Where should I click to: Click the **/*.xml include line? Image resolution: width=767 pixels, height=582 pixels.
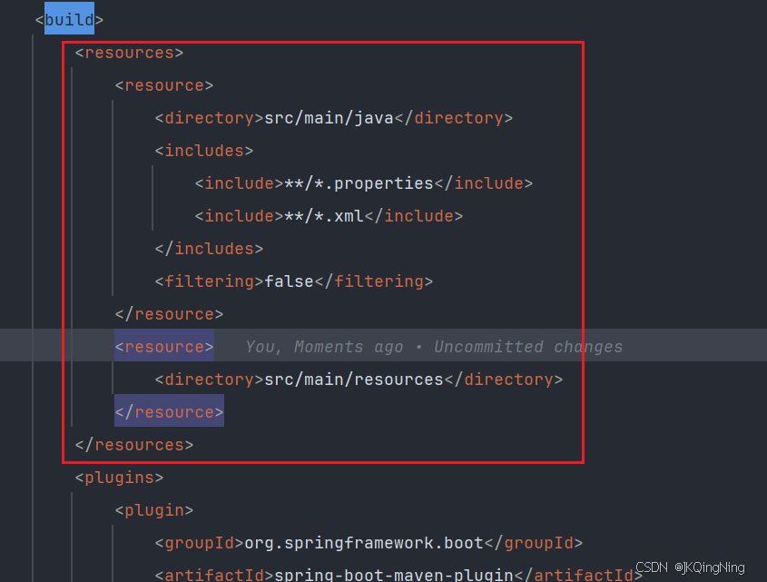pos(329,216)
